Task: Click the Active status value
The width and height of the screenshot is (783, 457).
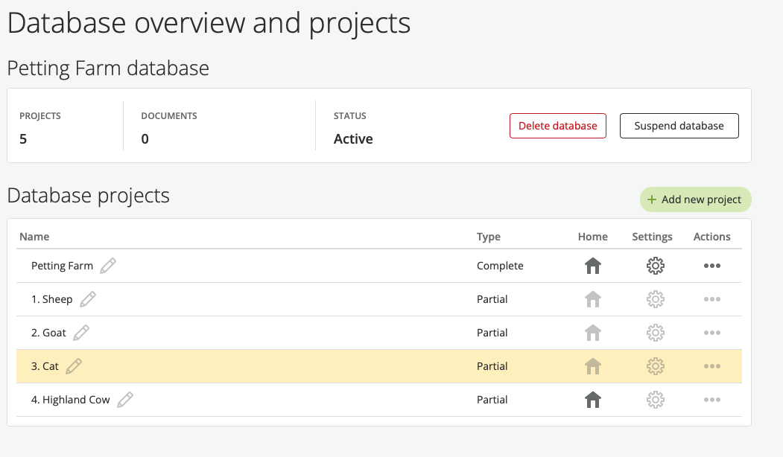Action: pyautogui.click(x=353, y=138)
